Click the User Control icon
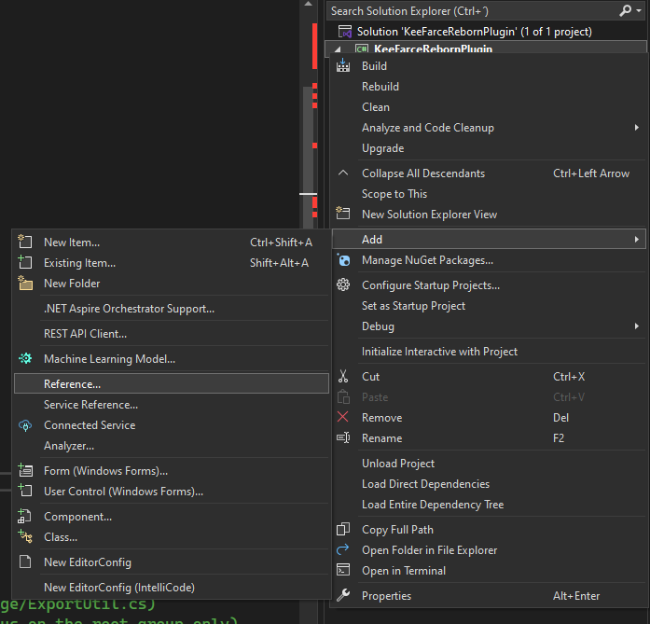The height and width of the screenshot is (624, 650). (25, 491)
